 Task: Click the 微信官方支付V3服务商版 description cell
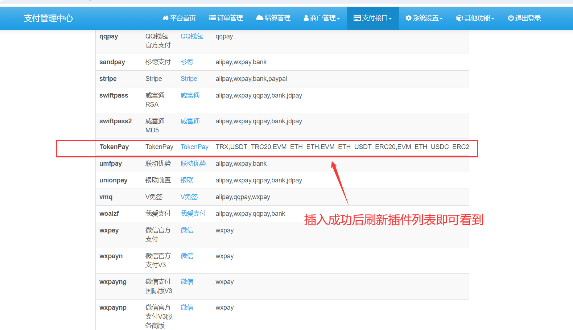[159, 317]
